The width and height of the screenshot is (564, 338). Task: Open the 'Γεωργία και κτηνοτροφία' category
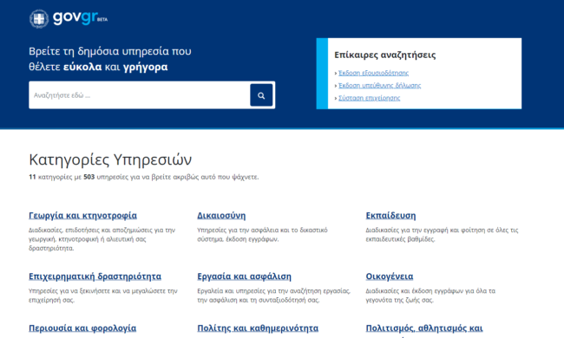82,216
